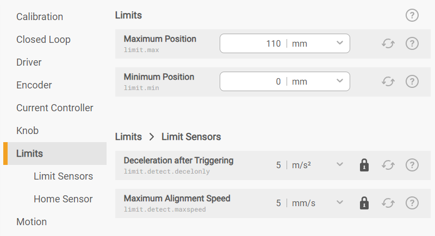This screenshot has width=435, height=236.
Task: Expand the m/s² unit dropdown
Action: click(340, 165)
